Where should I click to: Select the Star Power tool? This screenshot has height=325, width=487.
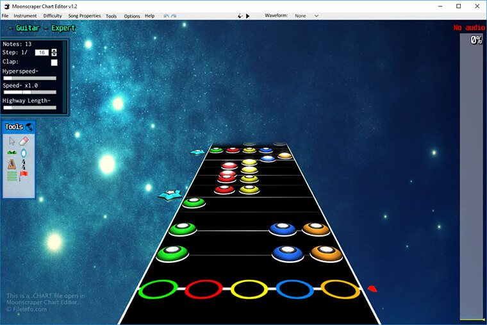pyautogui.click(x=24, y=153)
